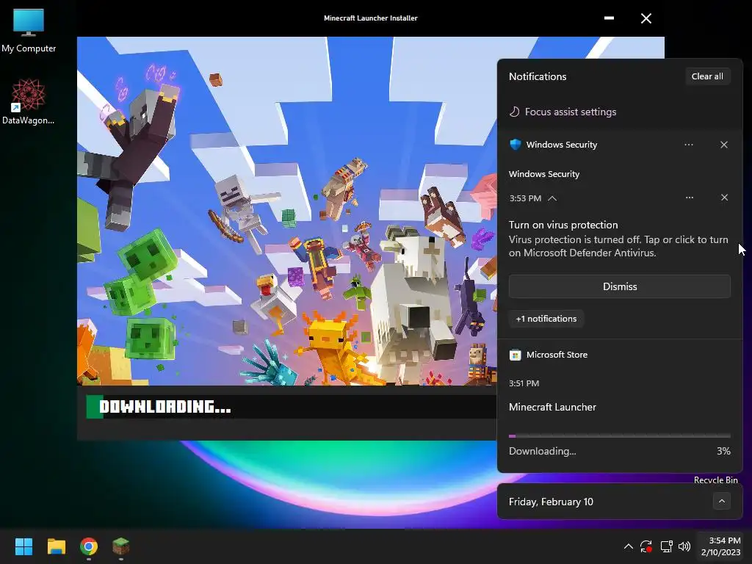This screenshot has width=752, height=564.
Task: Open the DataWagon desktop shortcut
Action: click(x=29, y=101)
